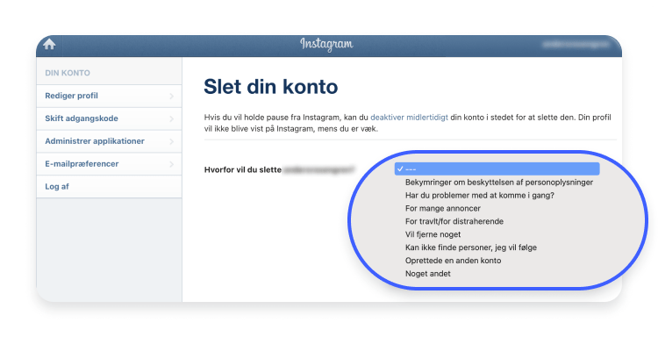The height and width of the screenshot is (337, 658).
Task: Click the Slet din konto heading
Action: point(271,87)
